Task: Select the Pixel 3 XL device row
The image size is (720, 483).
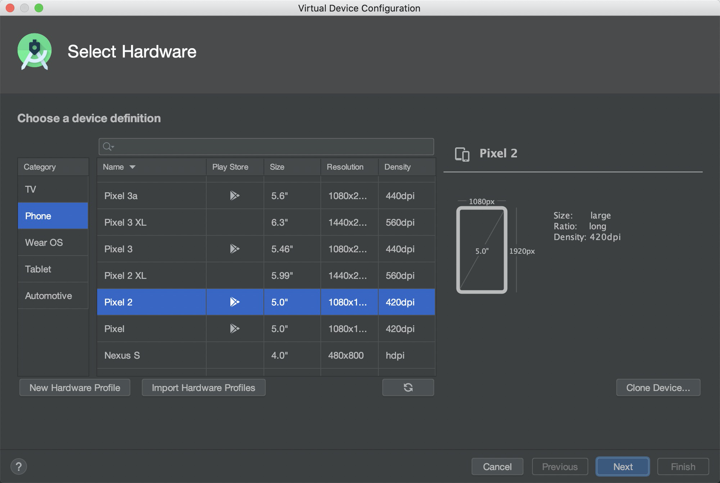Action: pyautogui.click(x=266, y=222)
